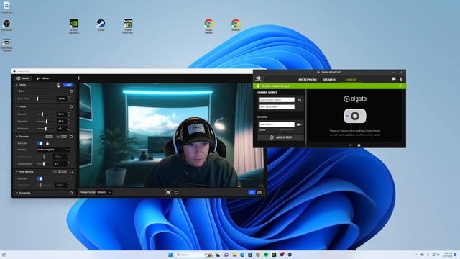Open the Steam desktop shortcut
This screenshot has height=259, width=460.
[101, 25]
